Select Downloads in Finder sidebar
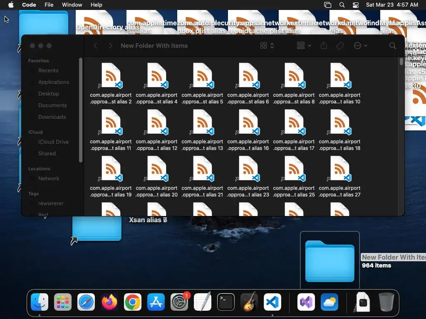 point(52,117)
